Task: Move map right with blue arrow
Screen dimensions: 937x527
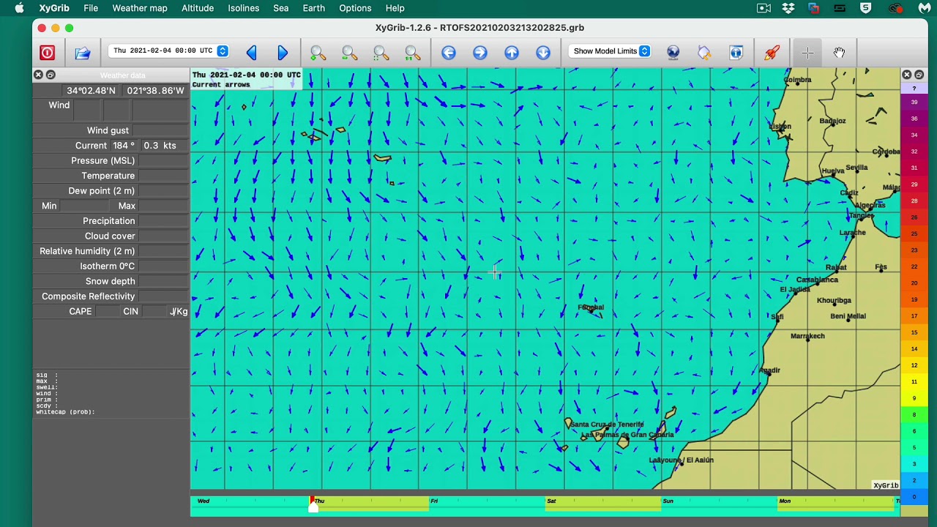Action: click(x=479, y=53)
